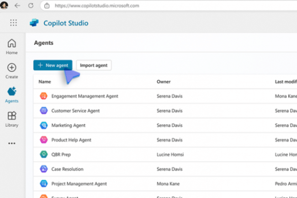The image size is (297, 198).
Task: Click the Copilot Studio logo icon
Action: coord(34,23)
